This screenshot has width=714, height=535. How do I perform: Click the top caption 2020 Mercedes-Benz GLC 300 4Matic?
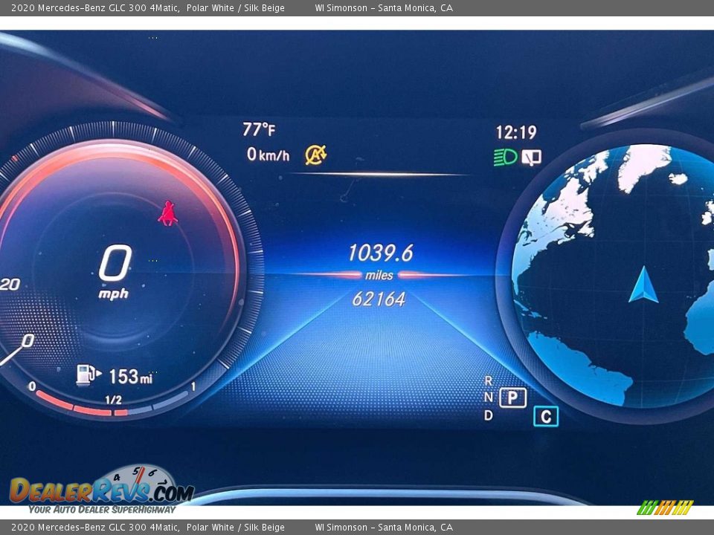coord(94,7)
